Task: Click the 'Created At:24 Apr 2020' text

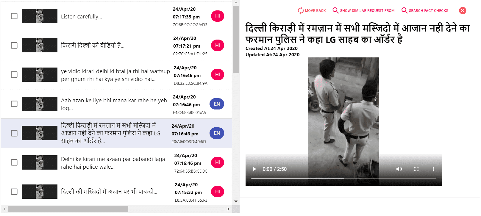Action: click(271, 48)
